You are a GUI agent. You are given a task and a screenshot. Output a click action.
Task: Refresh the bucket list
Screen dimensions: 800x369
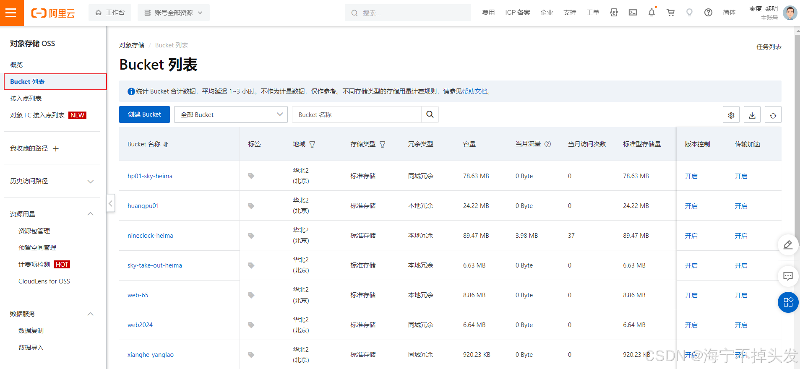773,115
